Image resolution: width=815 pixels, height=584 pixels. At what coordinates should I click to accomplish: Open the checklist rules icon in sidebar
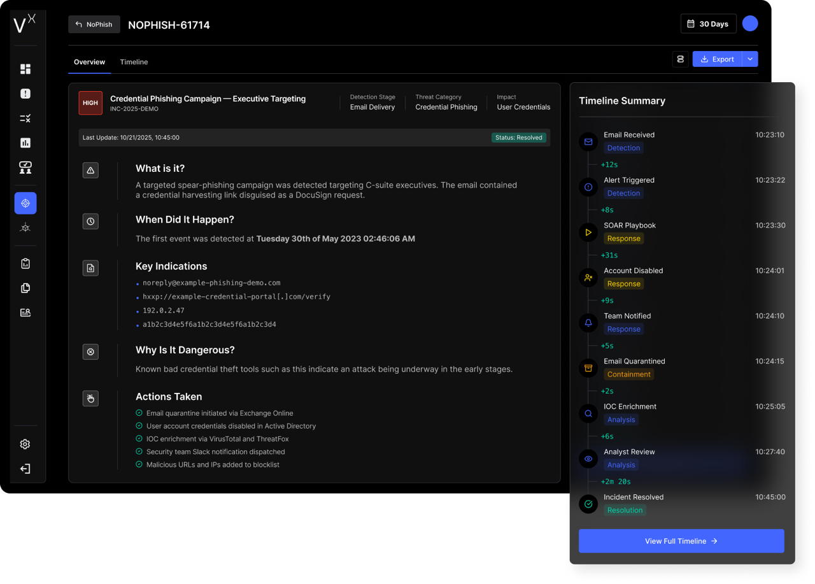tap(25, 118)
